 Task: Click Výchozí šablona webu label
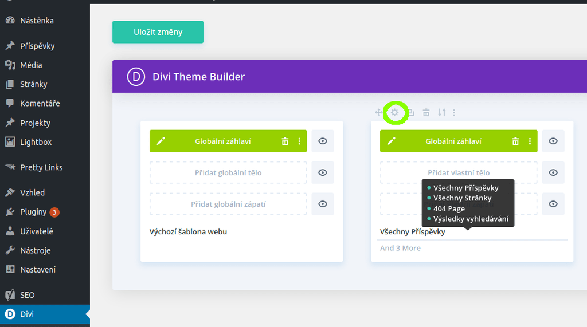click(x=188, y=231)
